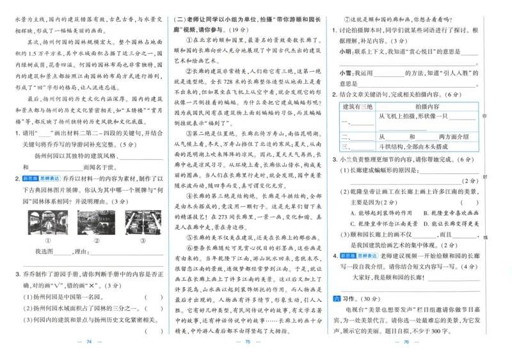Click the 思辨表达 badge beside 老师建议视频
Image resolution: width=512 pixels, height=357 pixels.
click(x=367, y=256)
